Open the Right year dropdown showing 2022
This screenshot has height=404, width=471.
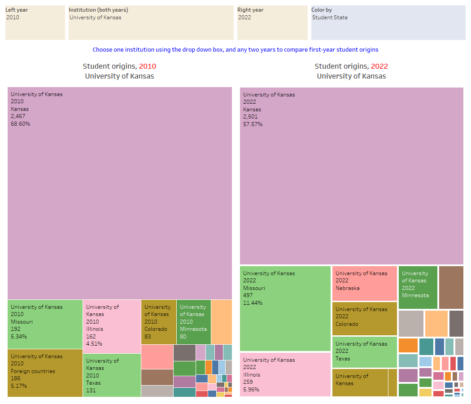(272, 18)
